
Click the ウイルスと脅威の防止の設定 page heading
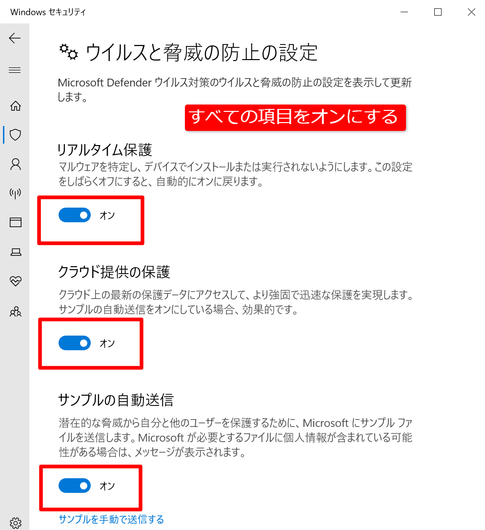click(202, 53)
